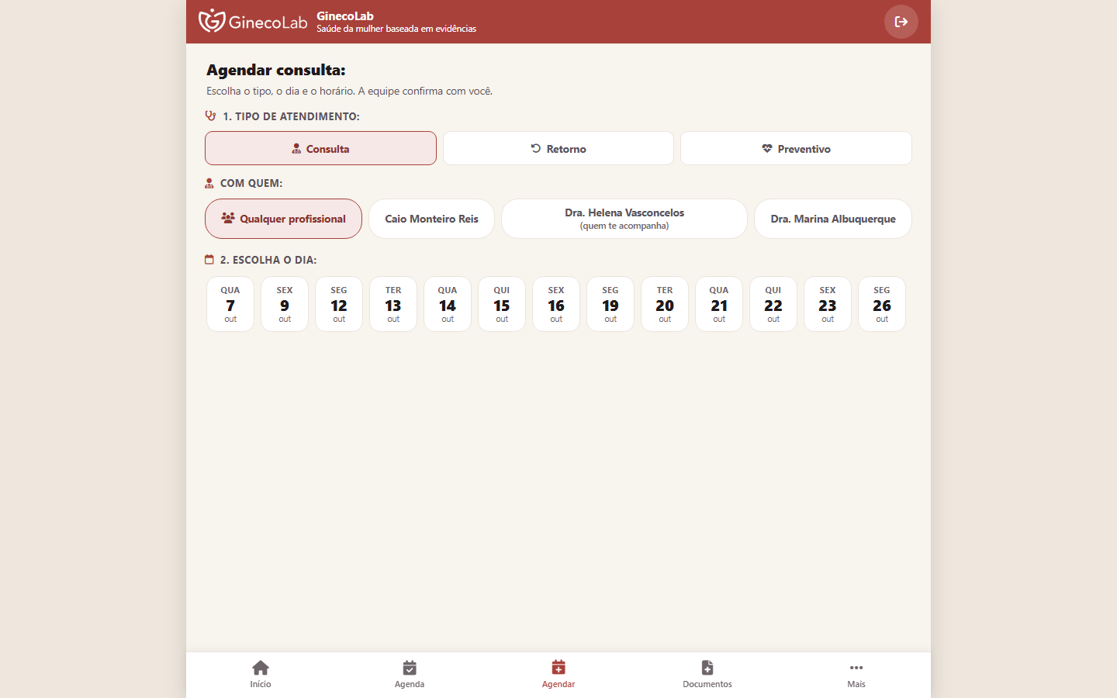This screenshot has height=698, width=1117.
Task: Pick Friday 23 out
Action: coord(828,304)
